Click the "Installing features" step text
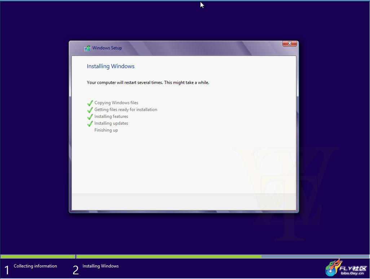Viewport: 370px width, 279px height. click(x=111, y=116)
